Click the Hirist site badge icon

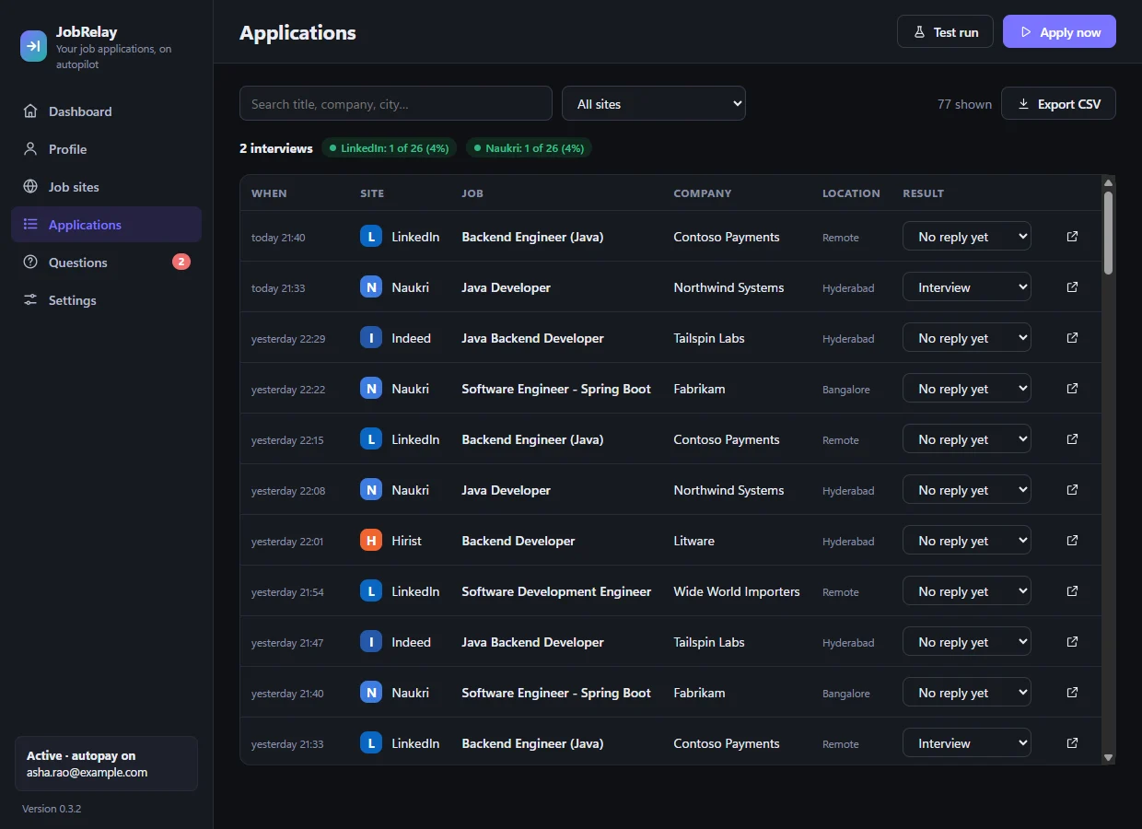coord(371,541)
